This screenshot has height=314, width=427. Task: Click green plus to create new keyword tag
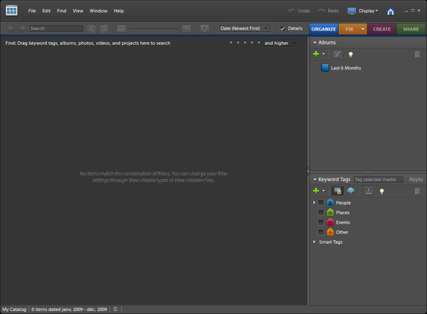pos(316,190)
